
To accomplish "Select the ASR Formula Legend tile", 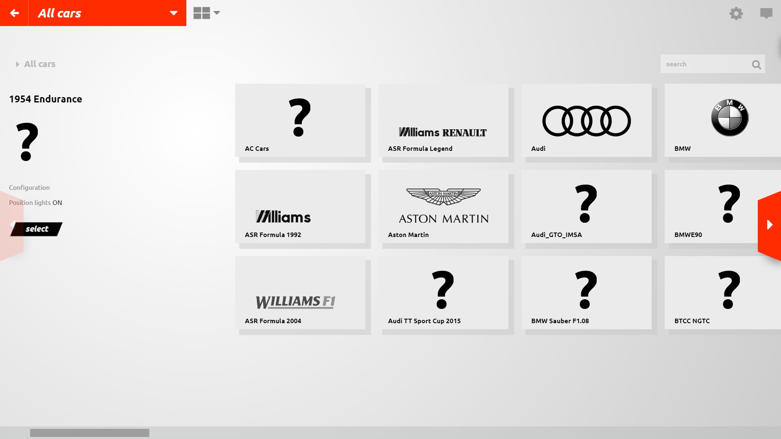I will click(443, 120).
